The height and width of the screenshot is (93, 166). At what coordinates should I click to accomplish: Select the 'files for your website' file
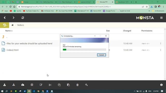click(30, 43)
